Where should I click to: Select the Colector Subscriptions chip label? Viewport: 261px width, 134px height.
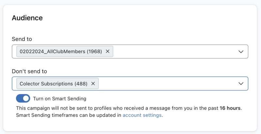pyautogui.click(x=47, y=83)
